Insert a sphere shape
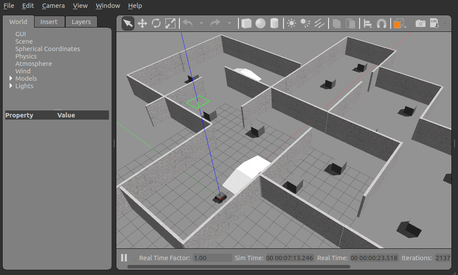 click(x=260, y=23)
